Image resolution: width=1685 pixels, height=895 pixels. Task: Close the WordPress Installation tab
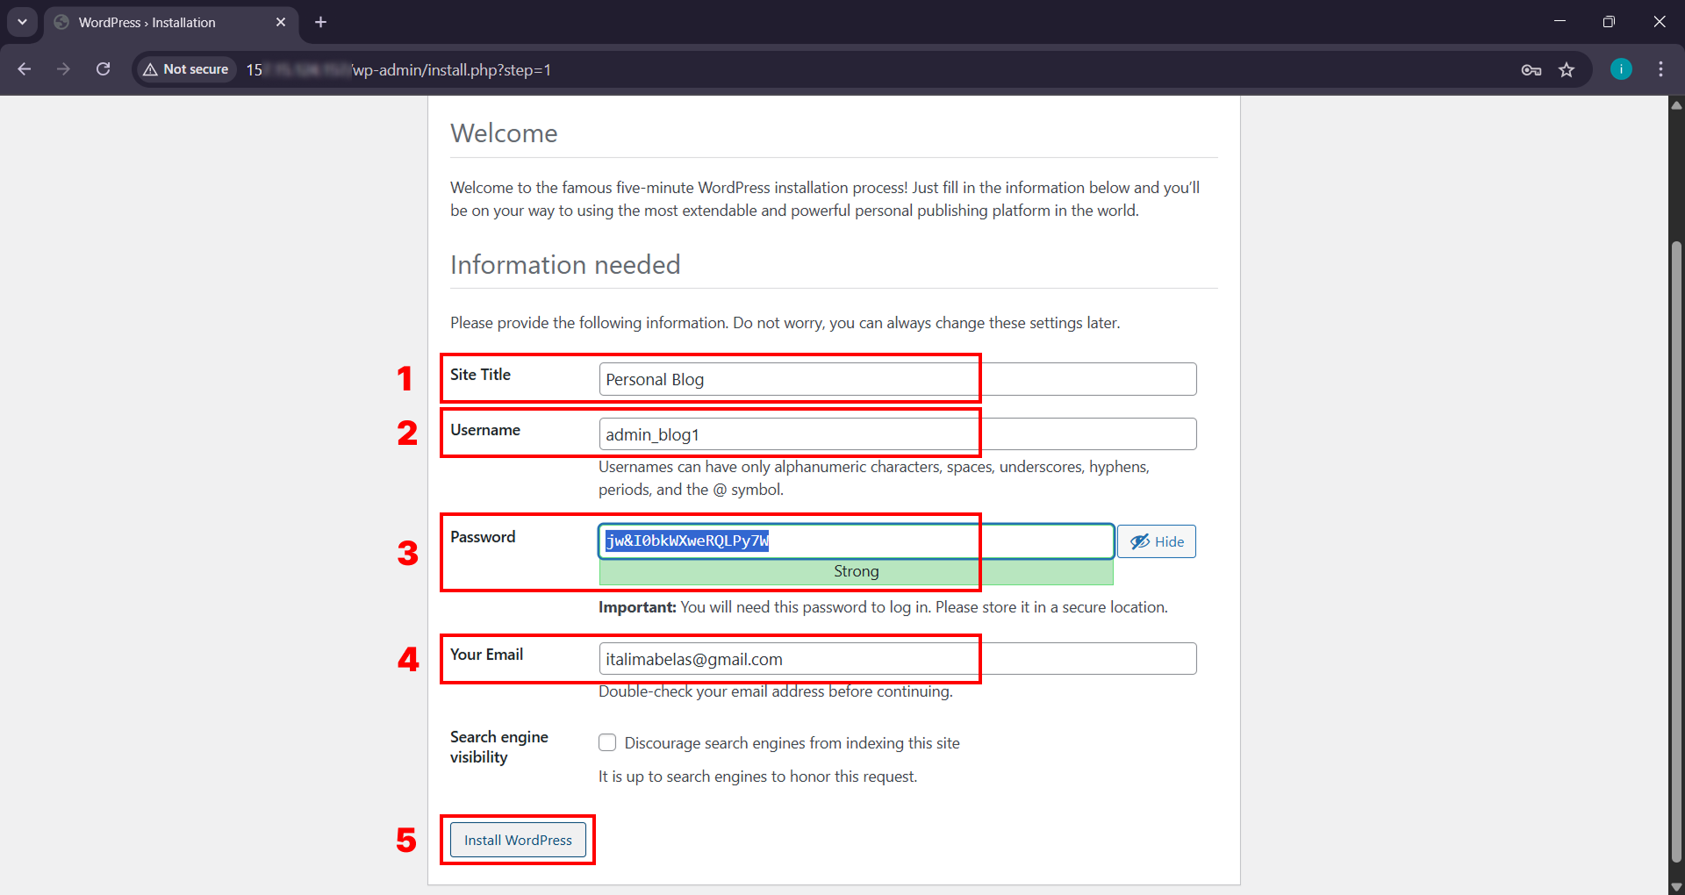click(281, 22)
